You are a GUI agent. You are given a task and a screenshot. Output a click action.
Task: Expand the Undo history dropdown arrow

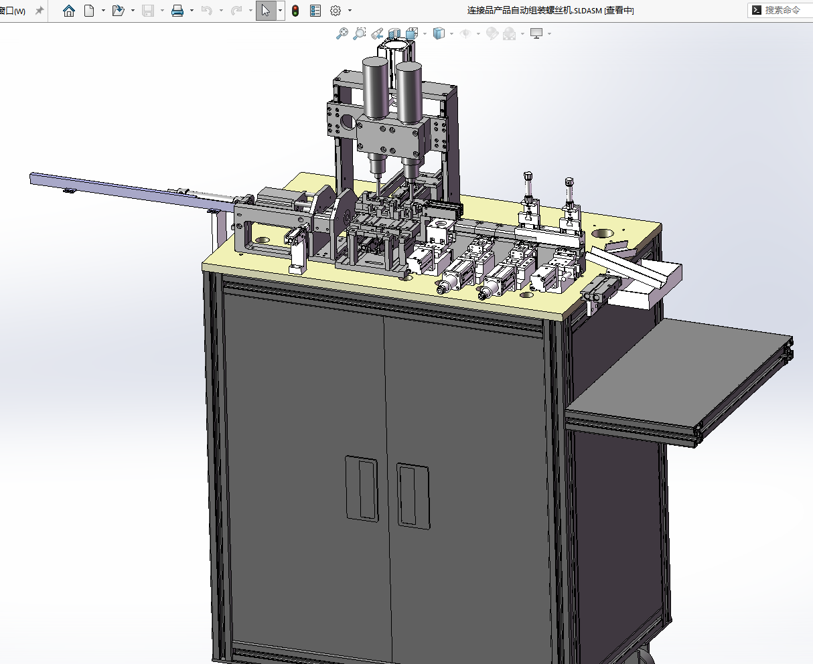pyautogui.click(x=221, y=11)
